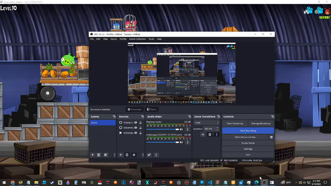Screen dimensions: 331x186
Task: Toggle visibility of Display Capture source
Action: (x=136, y=122)
